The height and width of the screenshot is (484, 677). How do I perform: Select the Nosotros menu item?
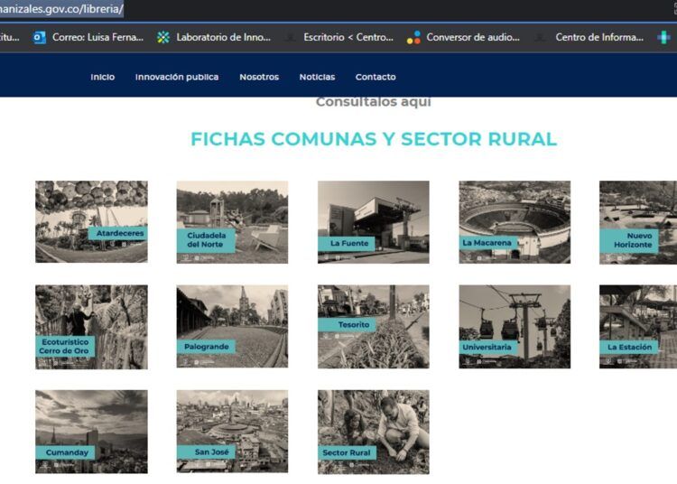point(259,77)
